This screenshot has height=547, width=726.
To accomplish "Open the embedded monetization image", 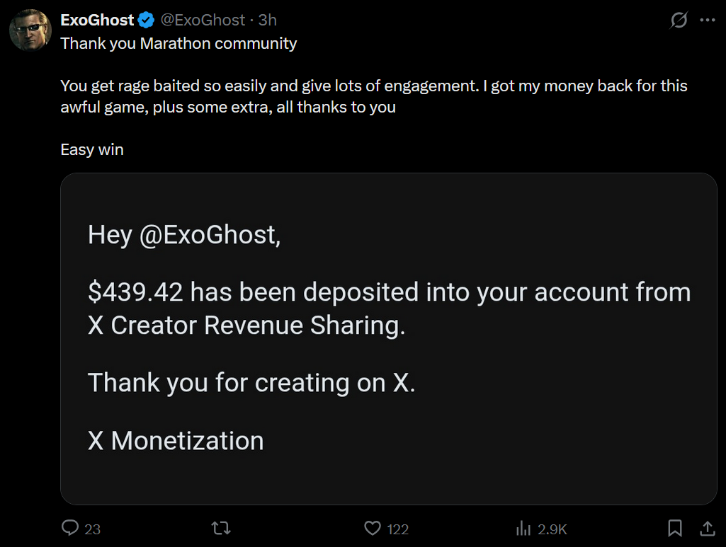I will point(388,339).
